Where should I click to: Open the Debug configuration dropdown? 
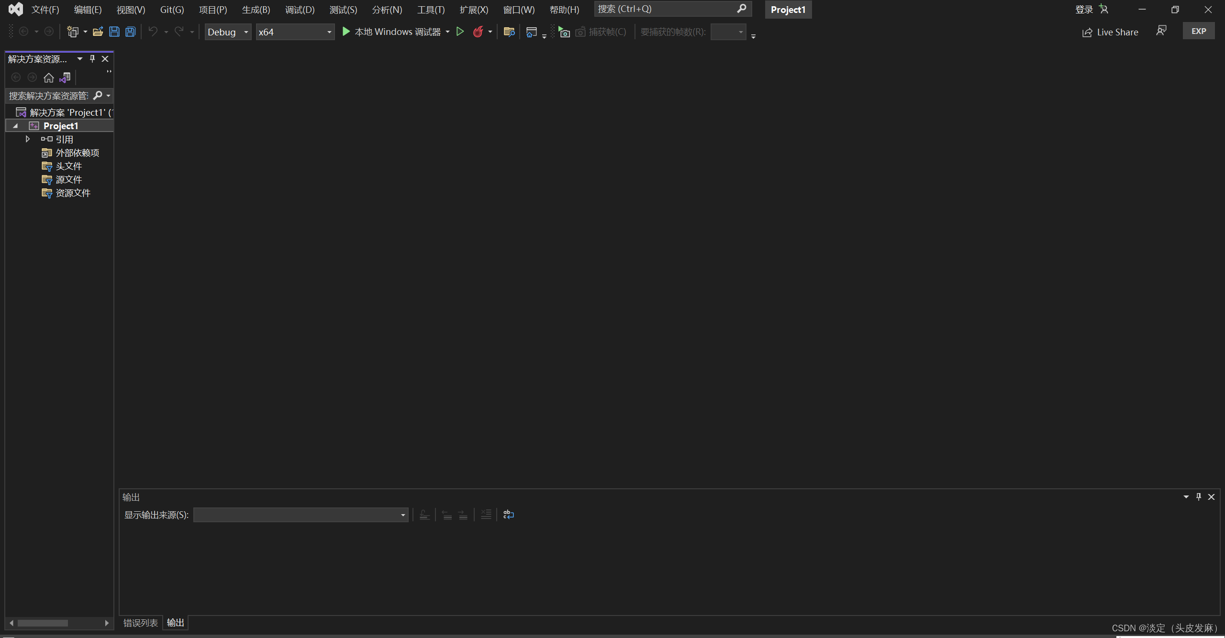tap(228, 32)
